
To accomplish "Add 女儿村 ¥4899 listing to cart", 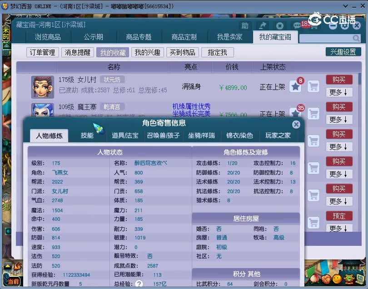I will (313, 87).
